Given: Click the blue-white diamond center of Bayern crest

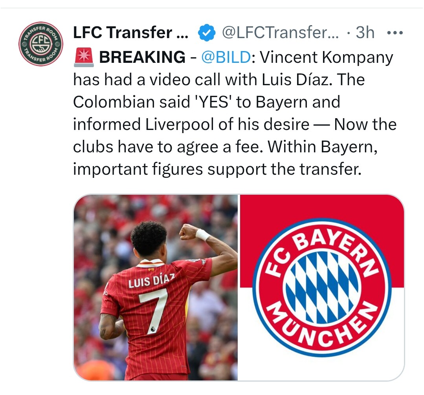Looking at the screenshot, I should [322, 287].
